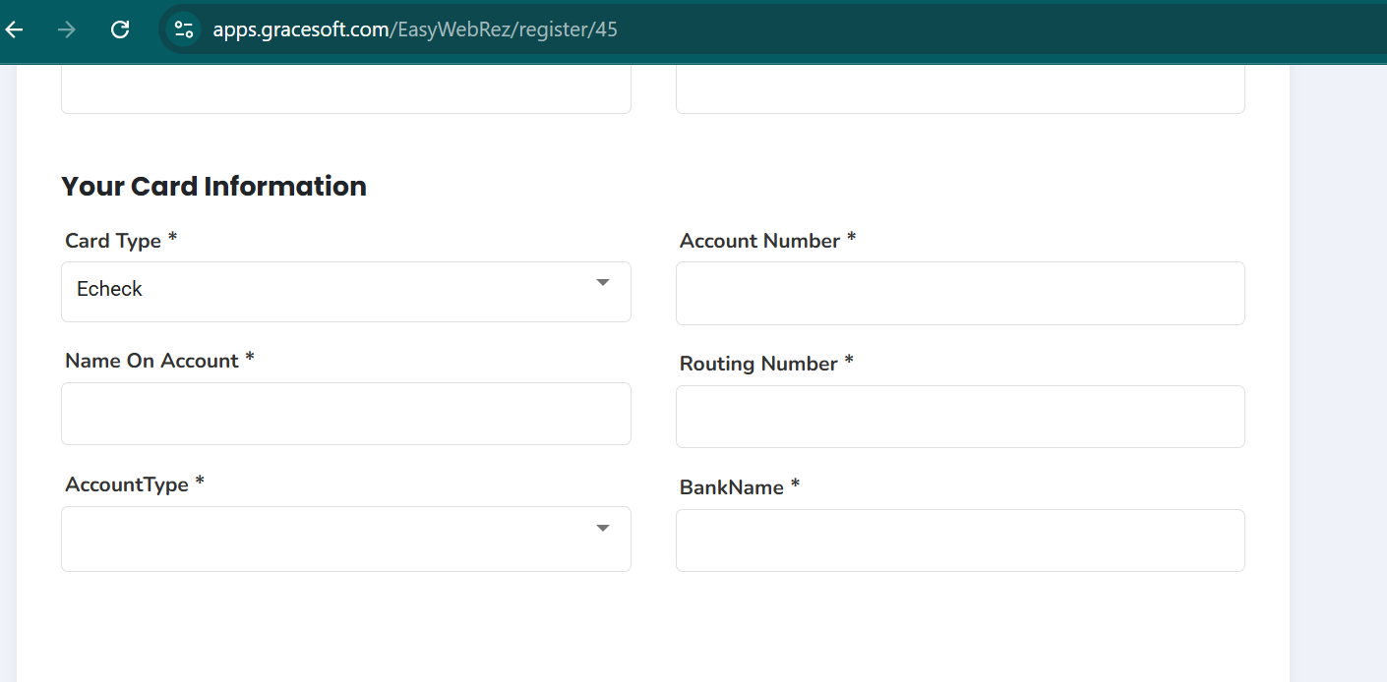Click the AccountType label

click(135, 484)
